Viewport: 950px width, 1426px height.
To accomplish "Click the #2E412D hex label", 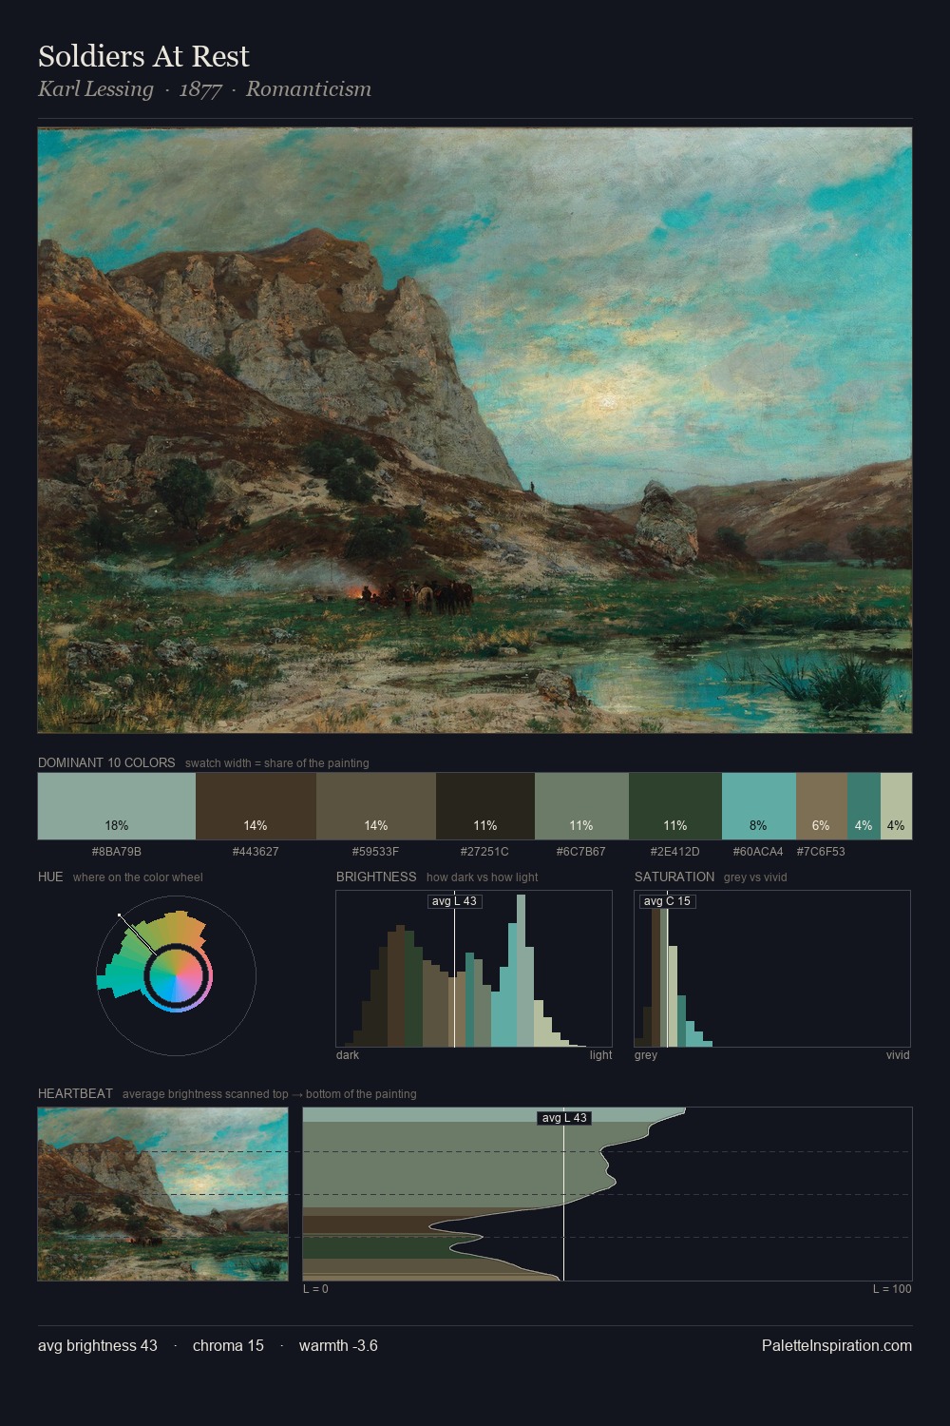I will coord(675,852).
